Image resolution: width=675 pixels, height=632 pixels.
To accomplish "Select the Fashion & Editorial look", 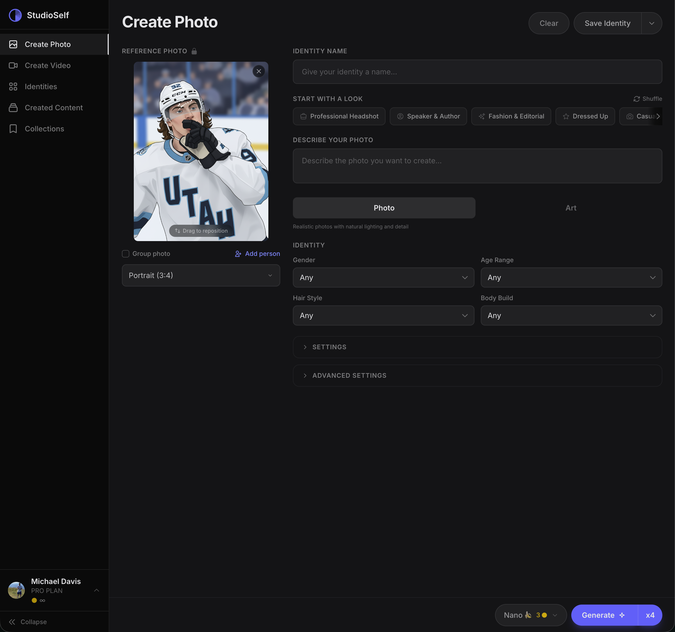I will click(x=511, y=116).
